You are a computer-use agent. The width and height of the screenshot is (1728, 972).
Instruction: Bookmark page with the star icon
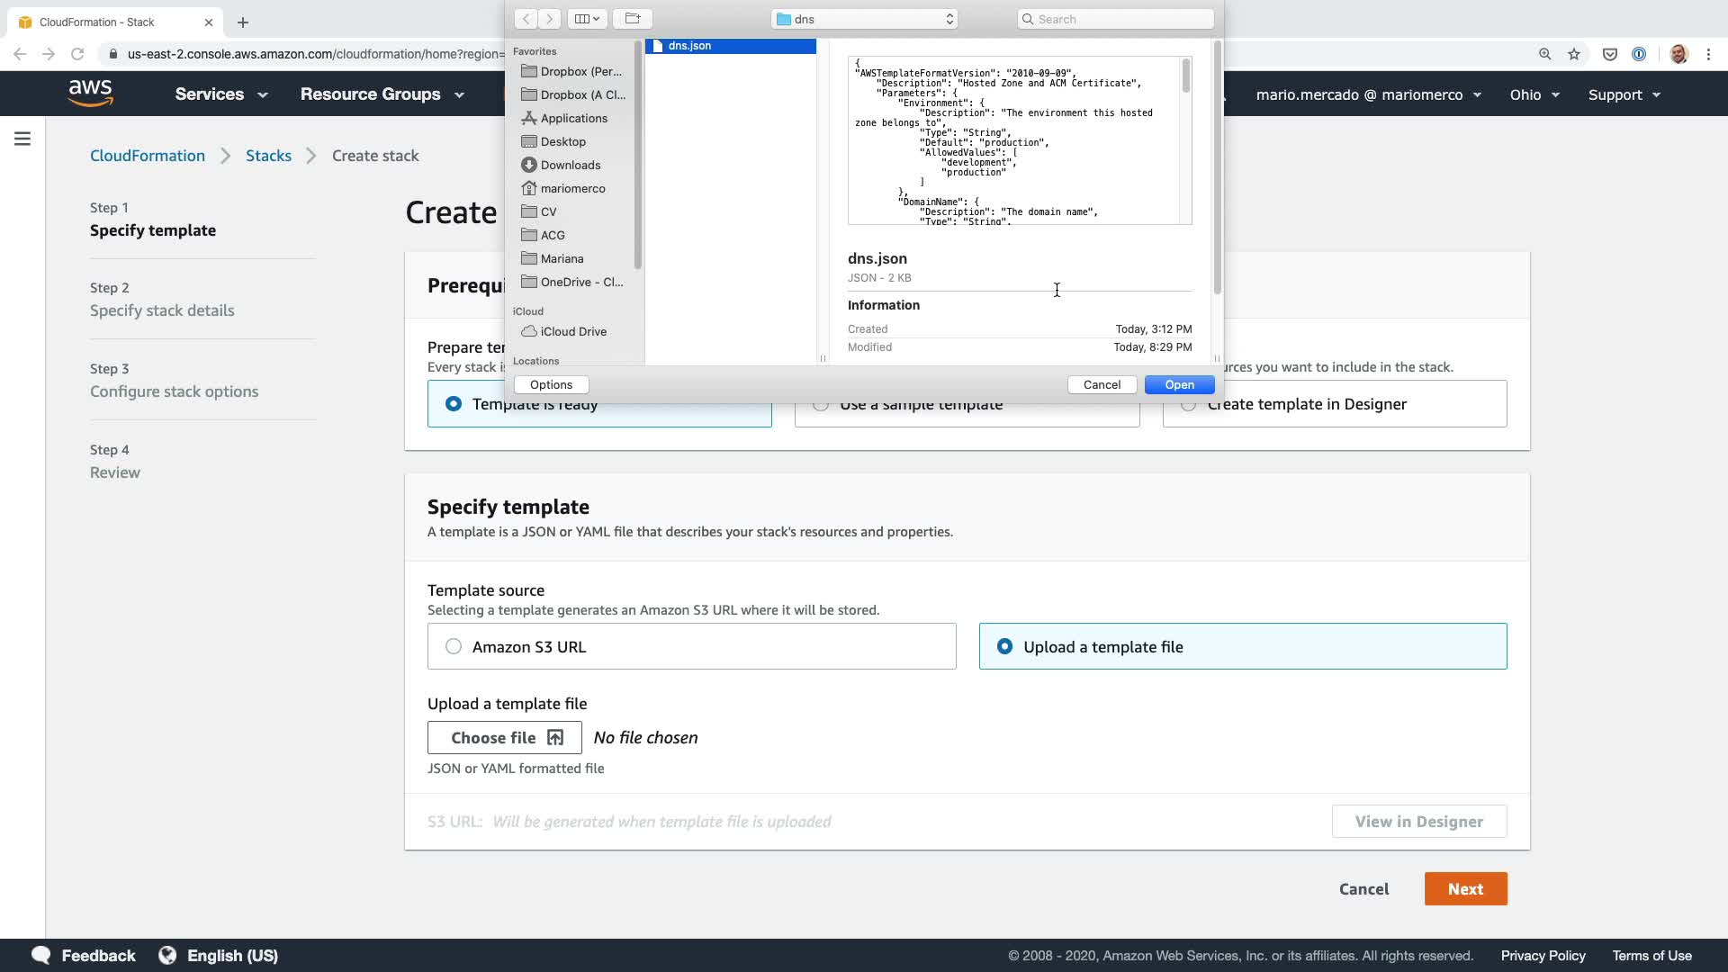[x=1574, y=54]
